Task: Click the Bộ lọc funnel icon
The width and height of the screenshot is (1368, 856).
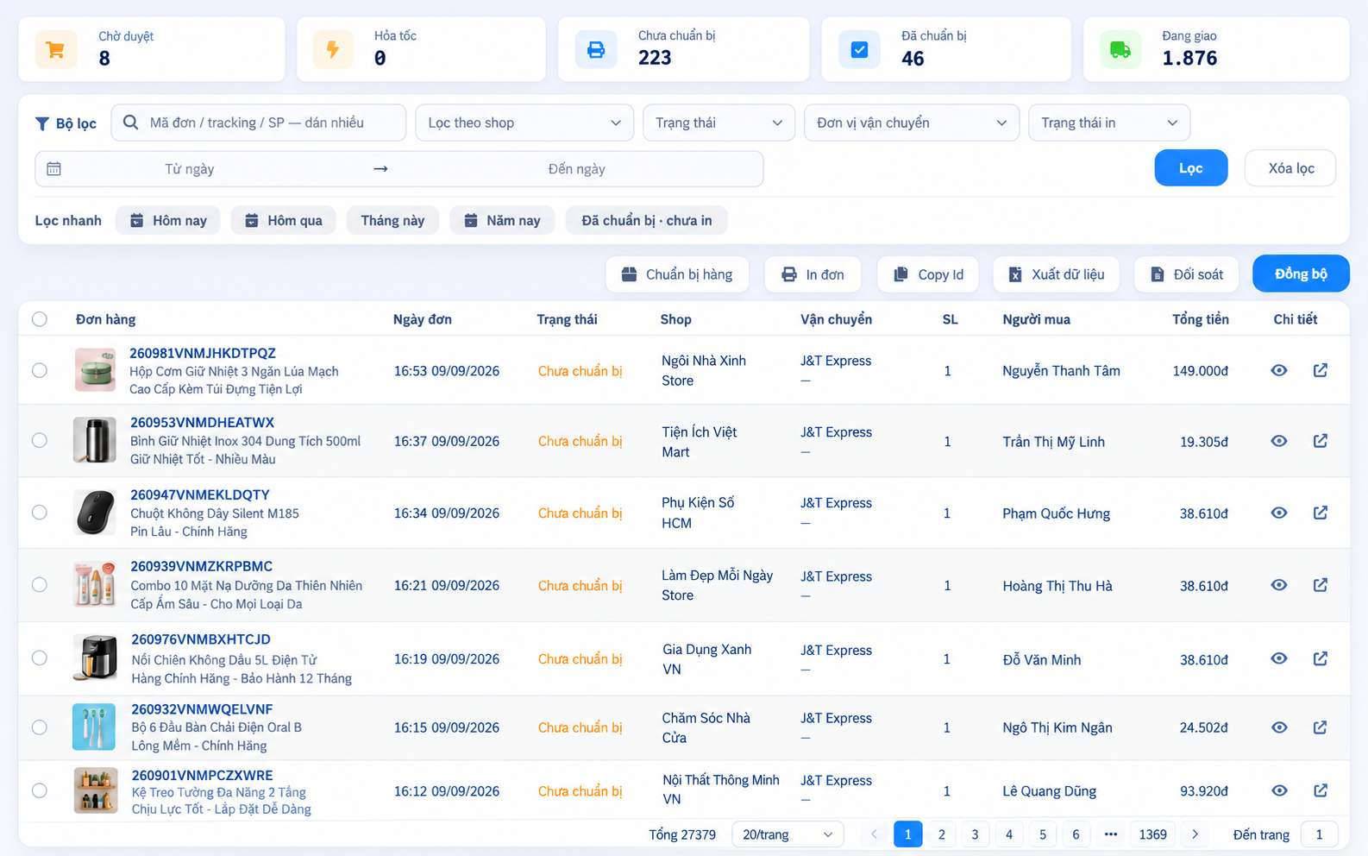Action: coord(41,123)
